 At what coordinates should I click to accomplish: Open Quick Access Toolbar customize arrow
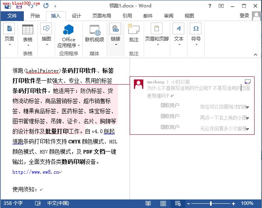point(55,6)
